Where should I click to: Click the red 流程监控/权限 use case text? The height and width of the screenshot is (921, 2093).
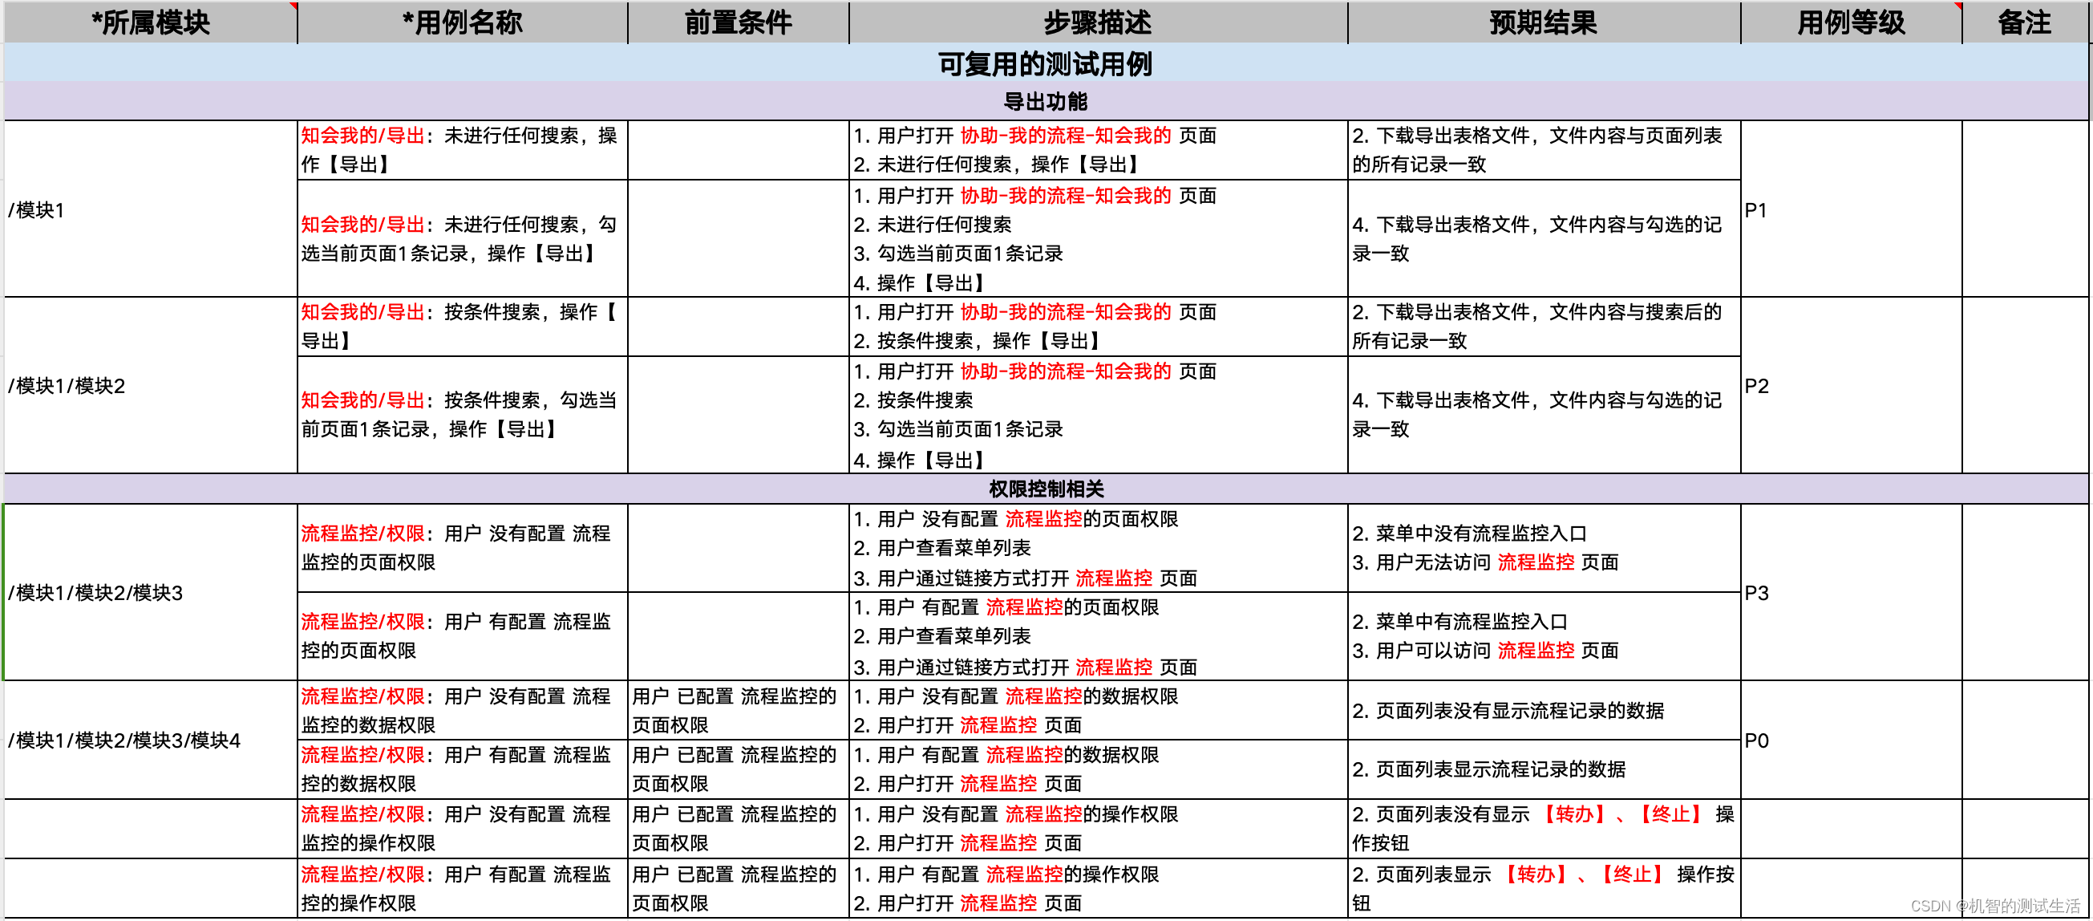[363, 534]
